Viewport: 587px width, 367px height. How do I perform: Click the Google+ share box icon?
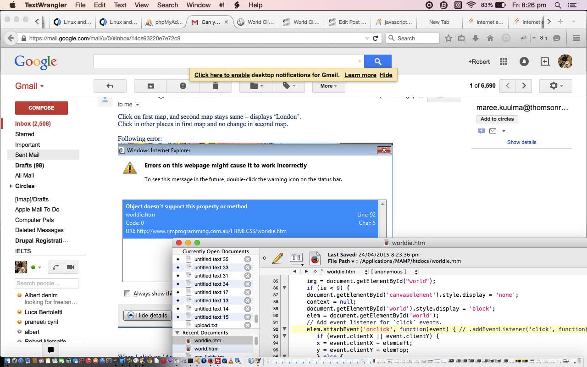coord(545,61)
